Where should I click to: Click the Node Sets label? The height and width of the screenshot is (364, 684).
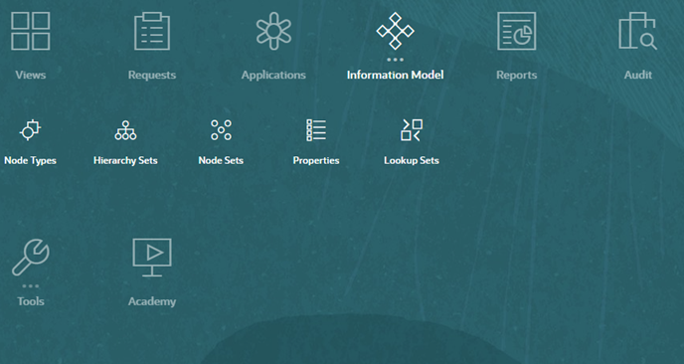coord(221,160)
